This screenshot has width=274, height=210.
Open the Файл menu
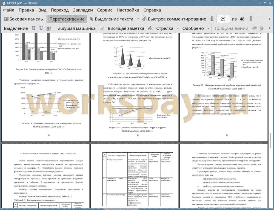pos(8,10)
